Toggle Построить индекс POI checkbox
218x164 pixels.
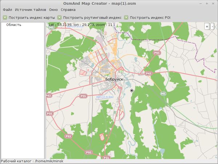click(126, 17)
